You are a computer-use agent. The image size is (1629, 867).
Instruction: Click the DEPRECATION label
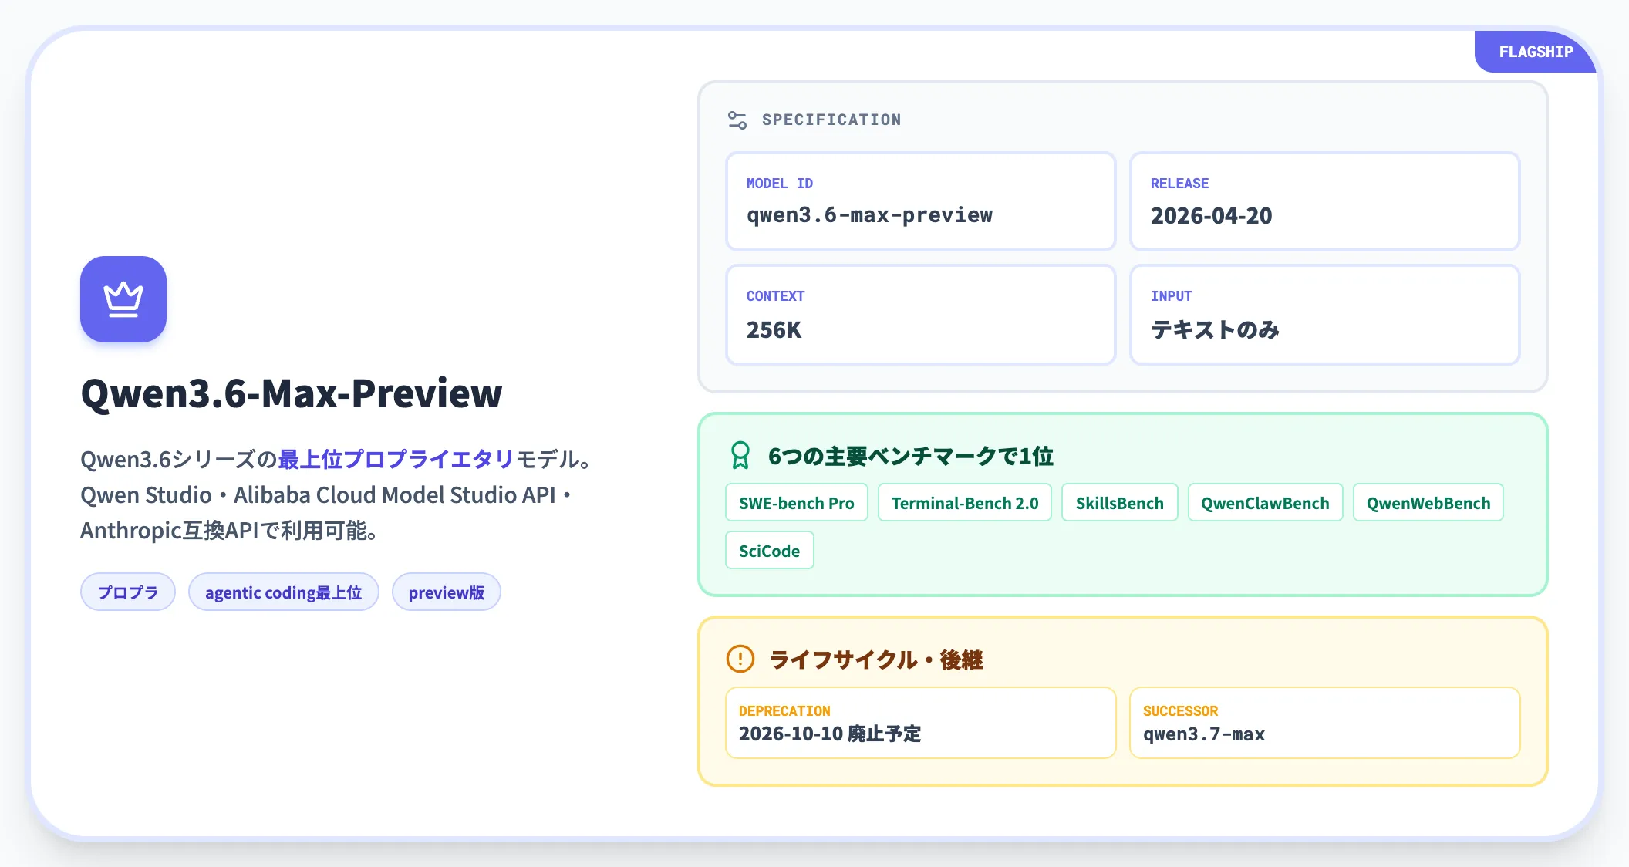coord(784,710)
